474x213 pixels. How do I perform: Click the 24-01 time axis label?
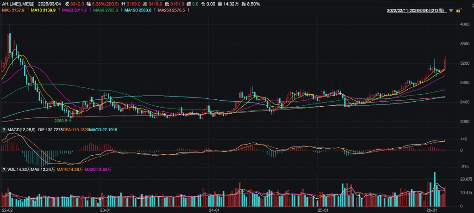pos(214,210)
